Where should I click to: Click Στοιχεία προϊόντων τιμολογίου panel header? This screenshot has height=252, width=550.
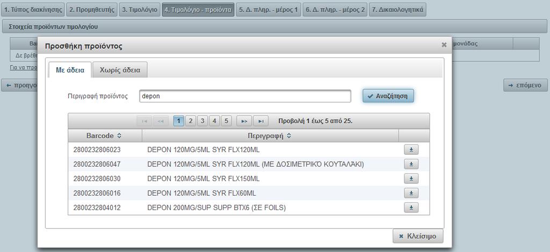274,27
